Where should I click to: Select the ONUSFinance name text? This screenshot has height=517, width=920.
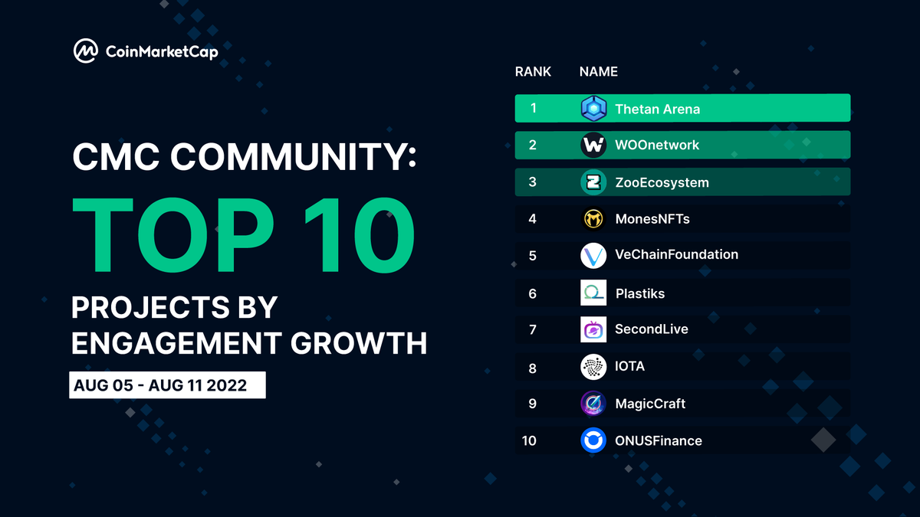[x=659, y=440]
